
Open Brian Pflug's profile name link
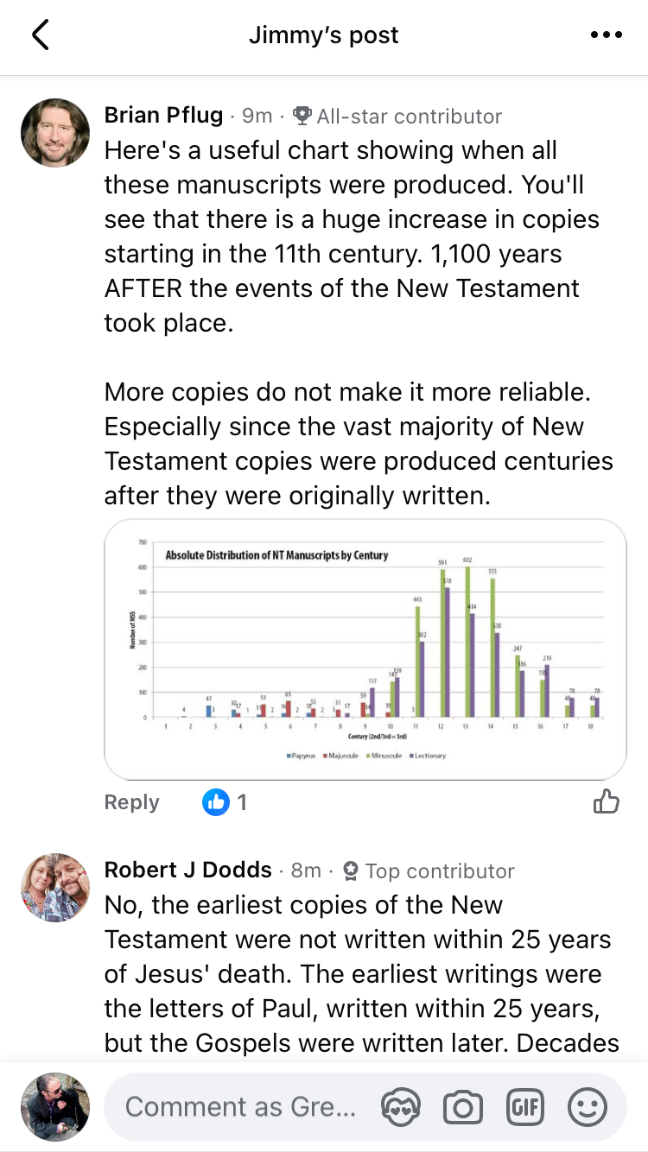point(163,116)
